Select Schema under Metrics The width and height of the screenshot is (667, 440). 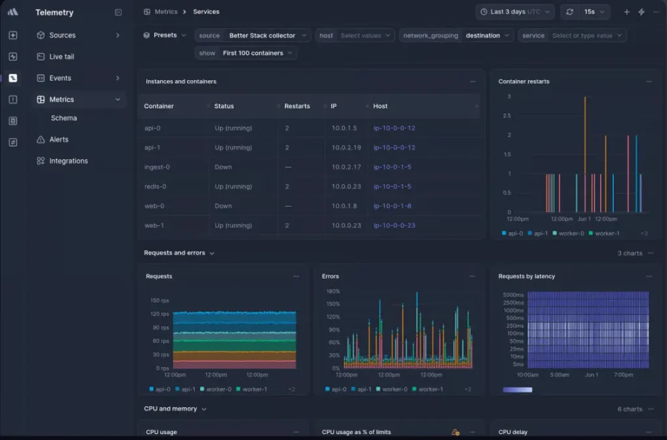click(x=64, y=118)
